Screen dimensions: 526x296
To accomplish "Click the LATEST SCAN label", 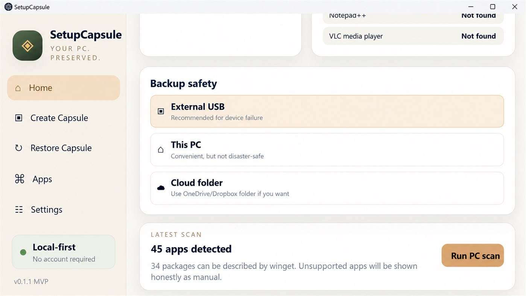I will [176, 234].
